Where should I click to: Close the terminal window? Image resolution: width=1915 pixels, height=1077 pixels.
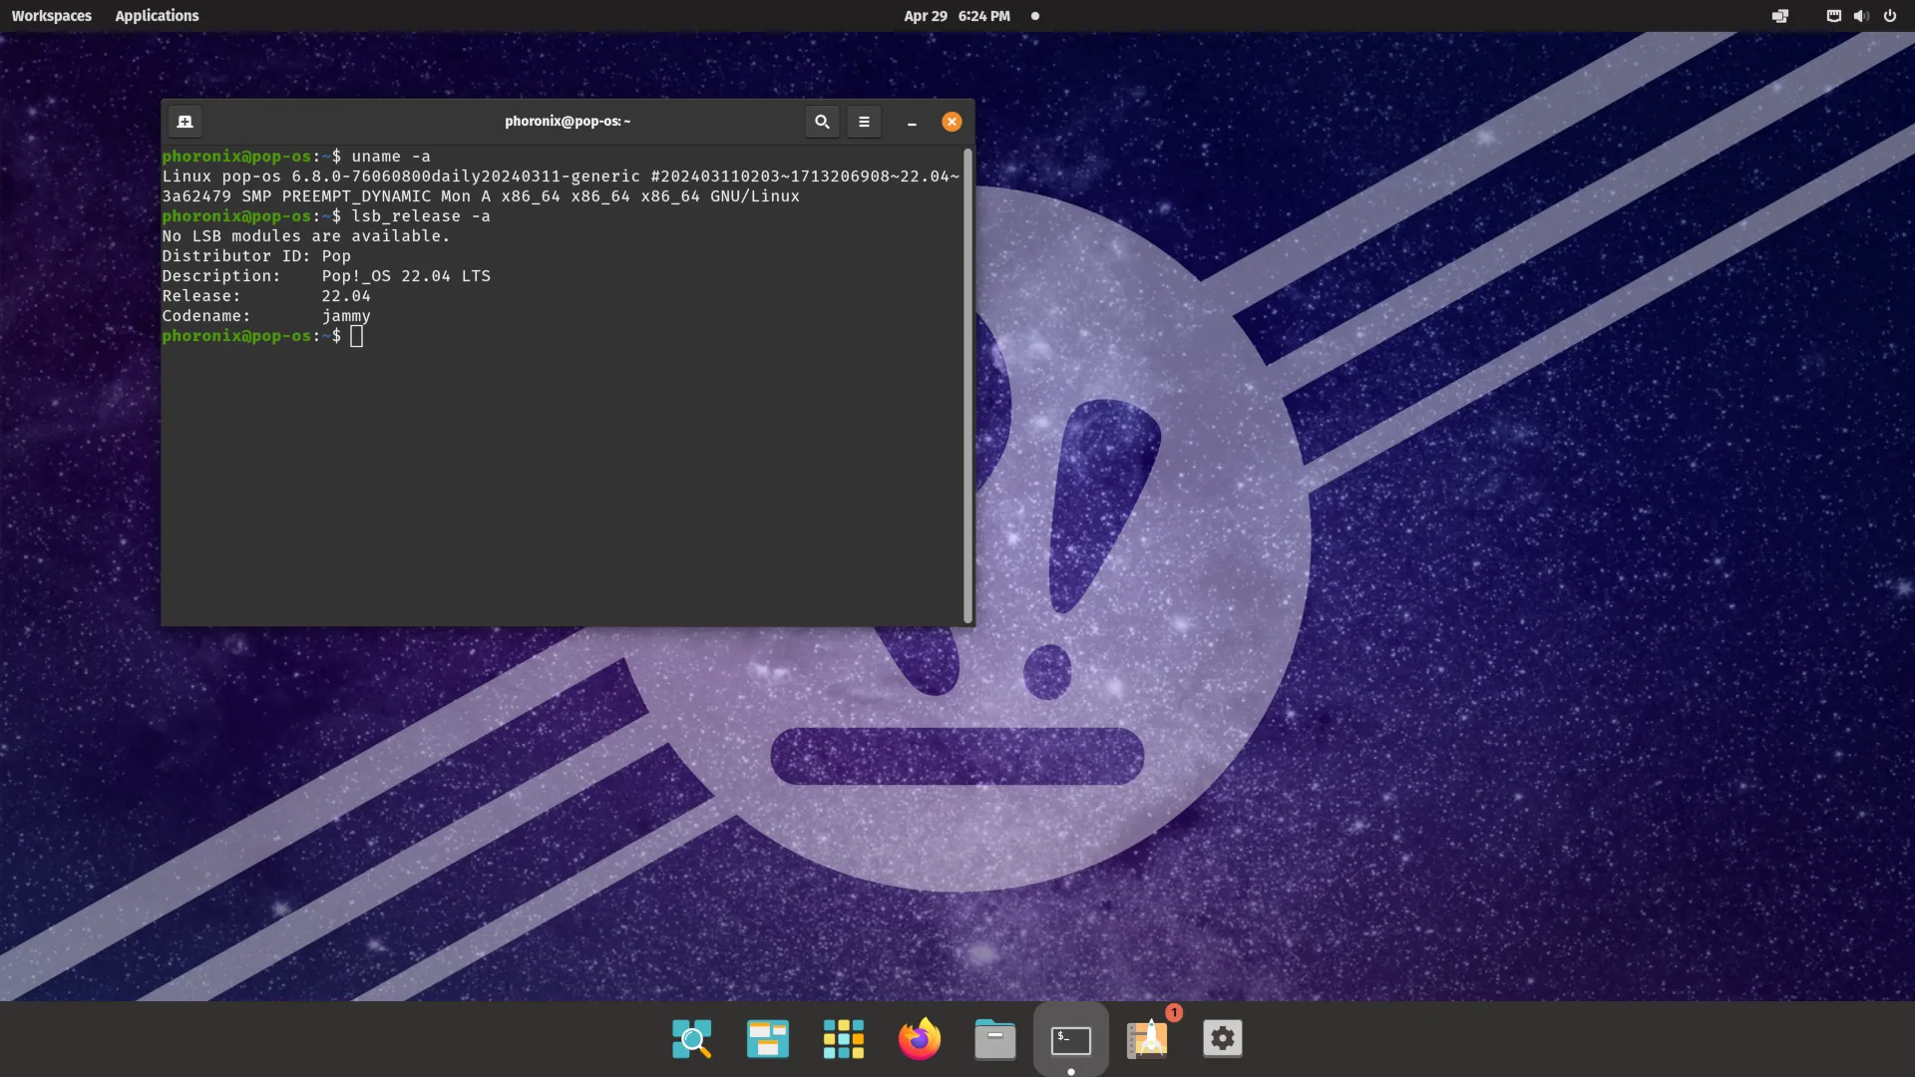[x=952, y=122]
